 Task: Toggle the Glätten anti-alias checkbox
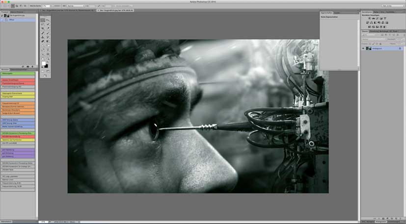[x=53, y=6]
